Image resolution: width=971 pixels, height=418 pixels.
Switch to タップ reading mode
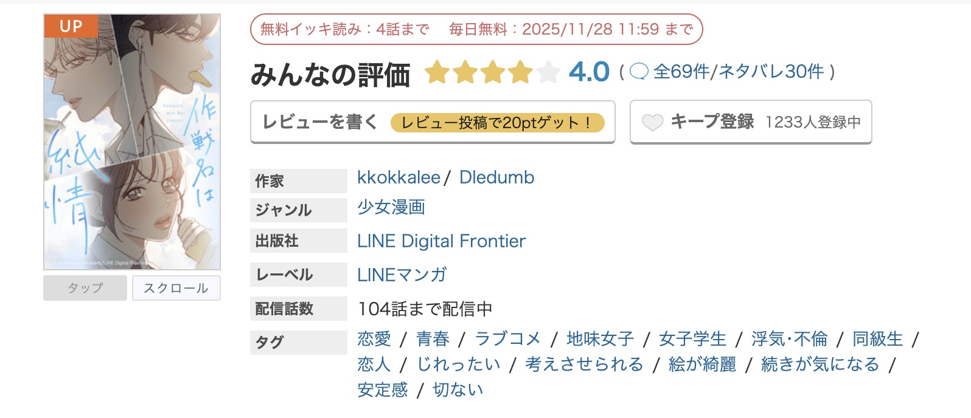(85, 287)
